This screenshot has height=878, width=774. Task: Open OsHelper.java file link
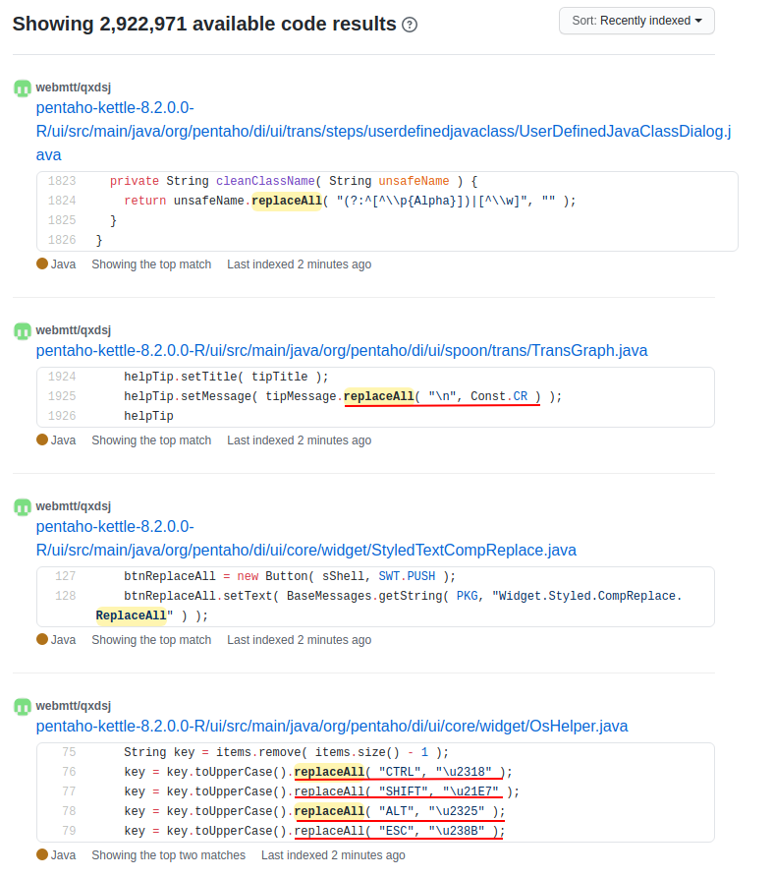[x=332, y=727]
